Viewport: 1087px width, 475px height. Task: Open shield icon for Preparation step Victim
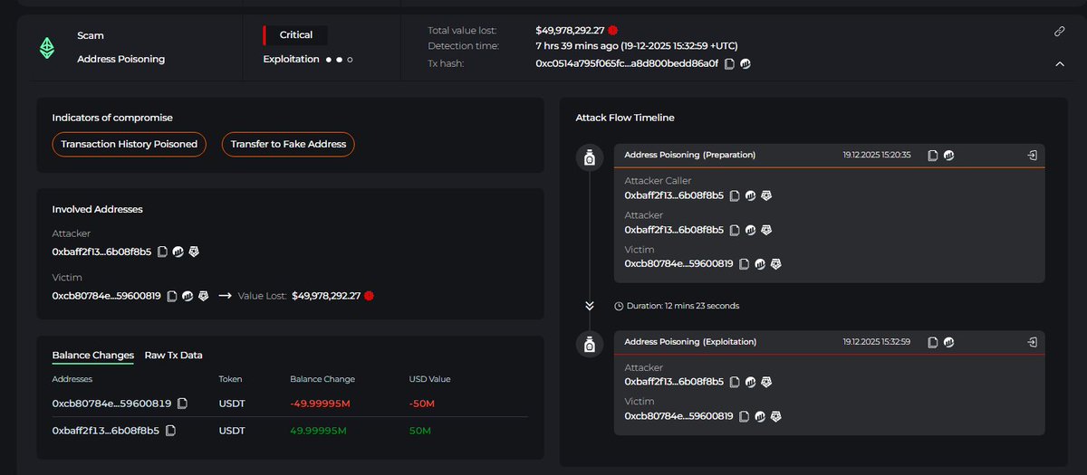(x=775, y=264)
